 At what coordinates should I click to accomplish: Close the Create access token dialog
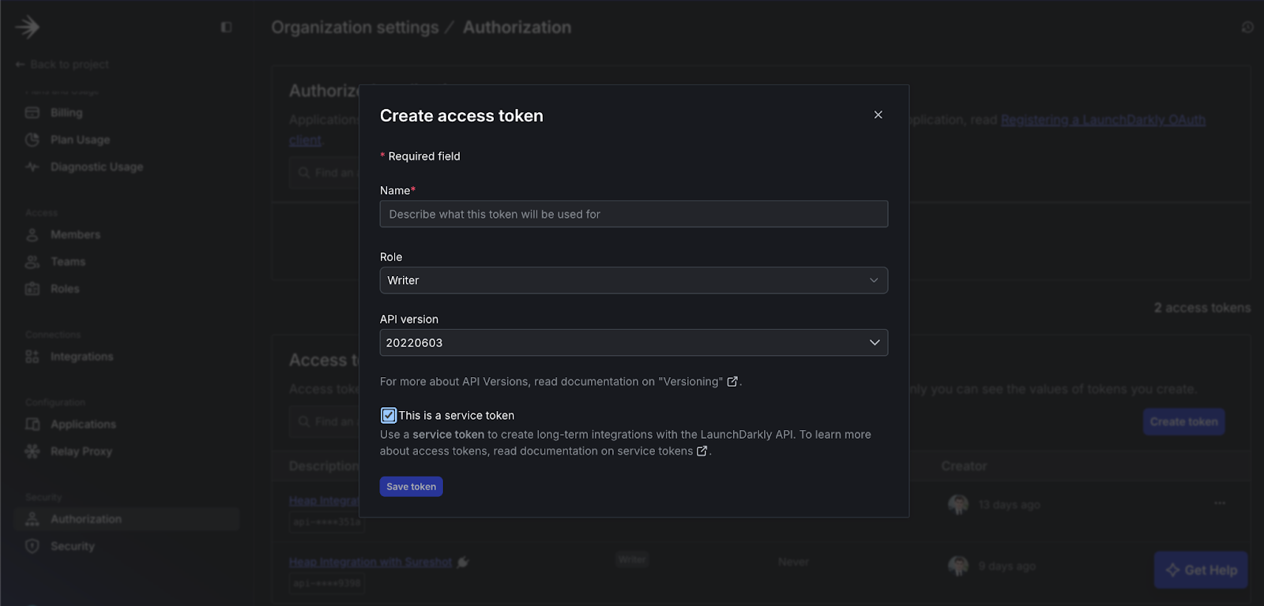[x=878, y=115]
